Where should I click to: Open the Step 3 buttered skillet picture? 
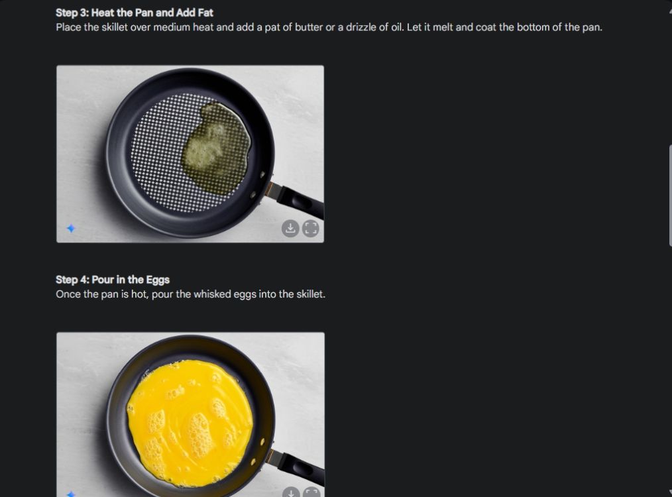[x=190, y=154]
